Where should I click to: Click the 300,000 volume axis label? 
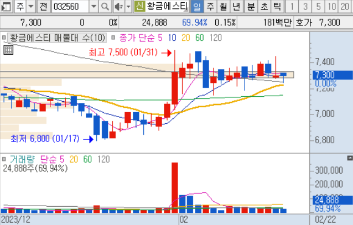pos(329,170)
